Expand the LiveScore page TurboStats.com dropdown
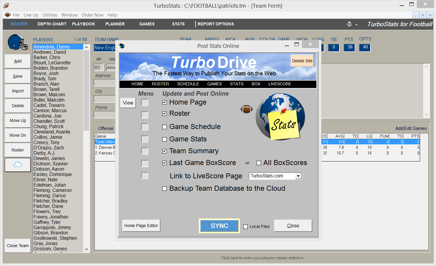The image size is (436, 266). [298, 176]
